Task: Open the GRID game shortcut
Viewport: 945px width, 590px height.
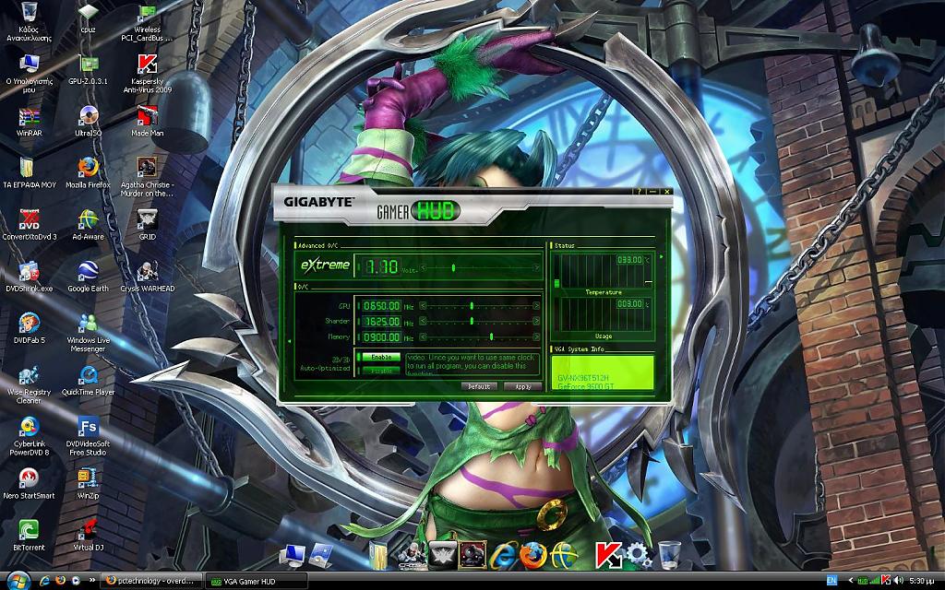Action: [x=147, y=225]
